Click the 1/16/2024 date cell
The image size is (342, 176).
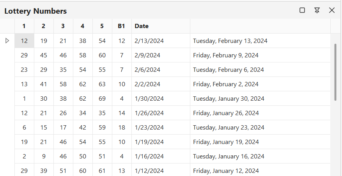(149, 156)
